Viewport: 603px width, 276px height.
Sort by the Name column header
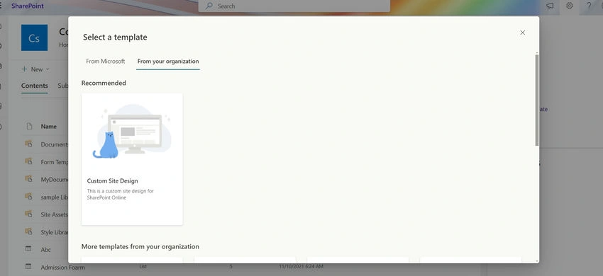point(49,126)
